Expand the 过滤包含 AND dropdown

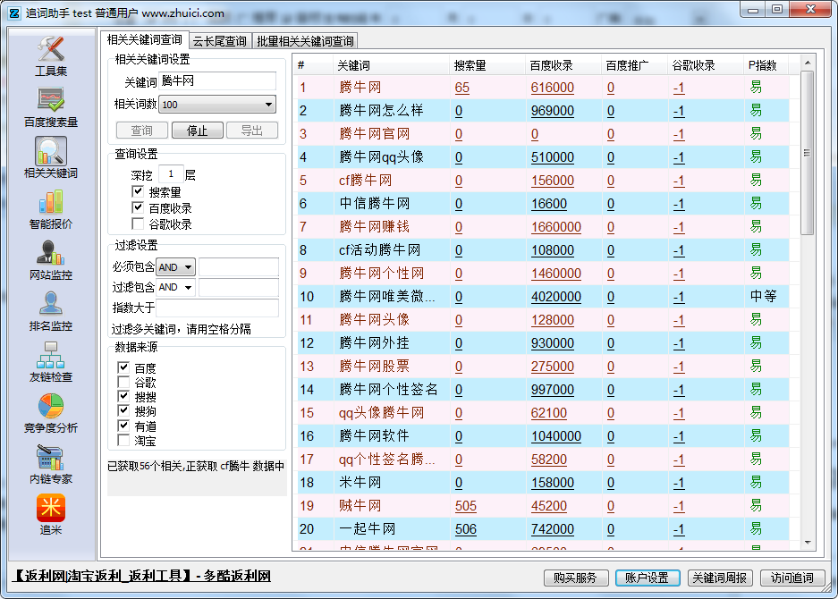tap(176, 288)
